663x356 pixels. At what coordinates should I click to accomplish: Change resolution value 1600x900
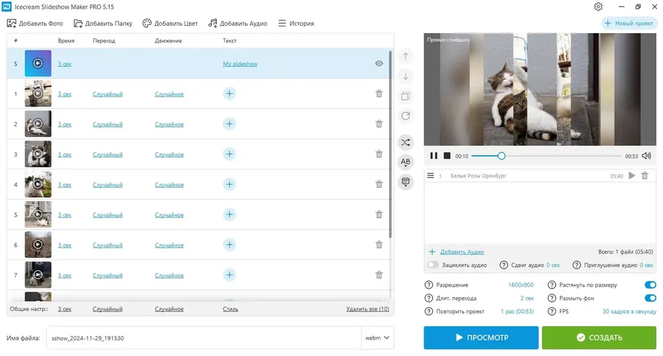tap(521, 285)
